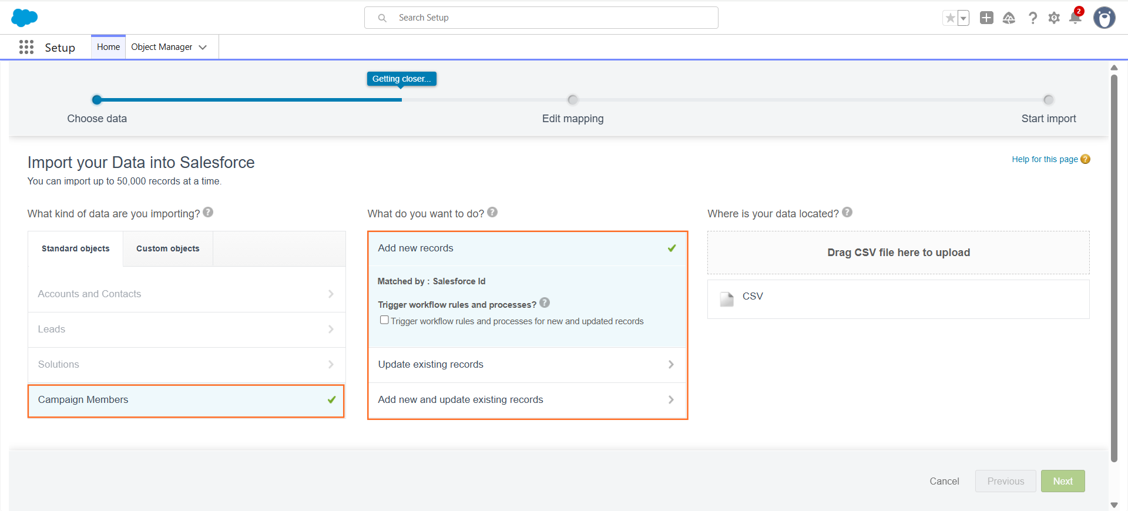This screenshot has width=1128, height=511.
Task: Click the 'Accounts and Contacts' label
Action: click(x=89, y=294)
